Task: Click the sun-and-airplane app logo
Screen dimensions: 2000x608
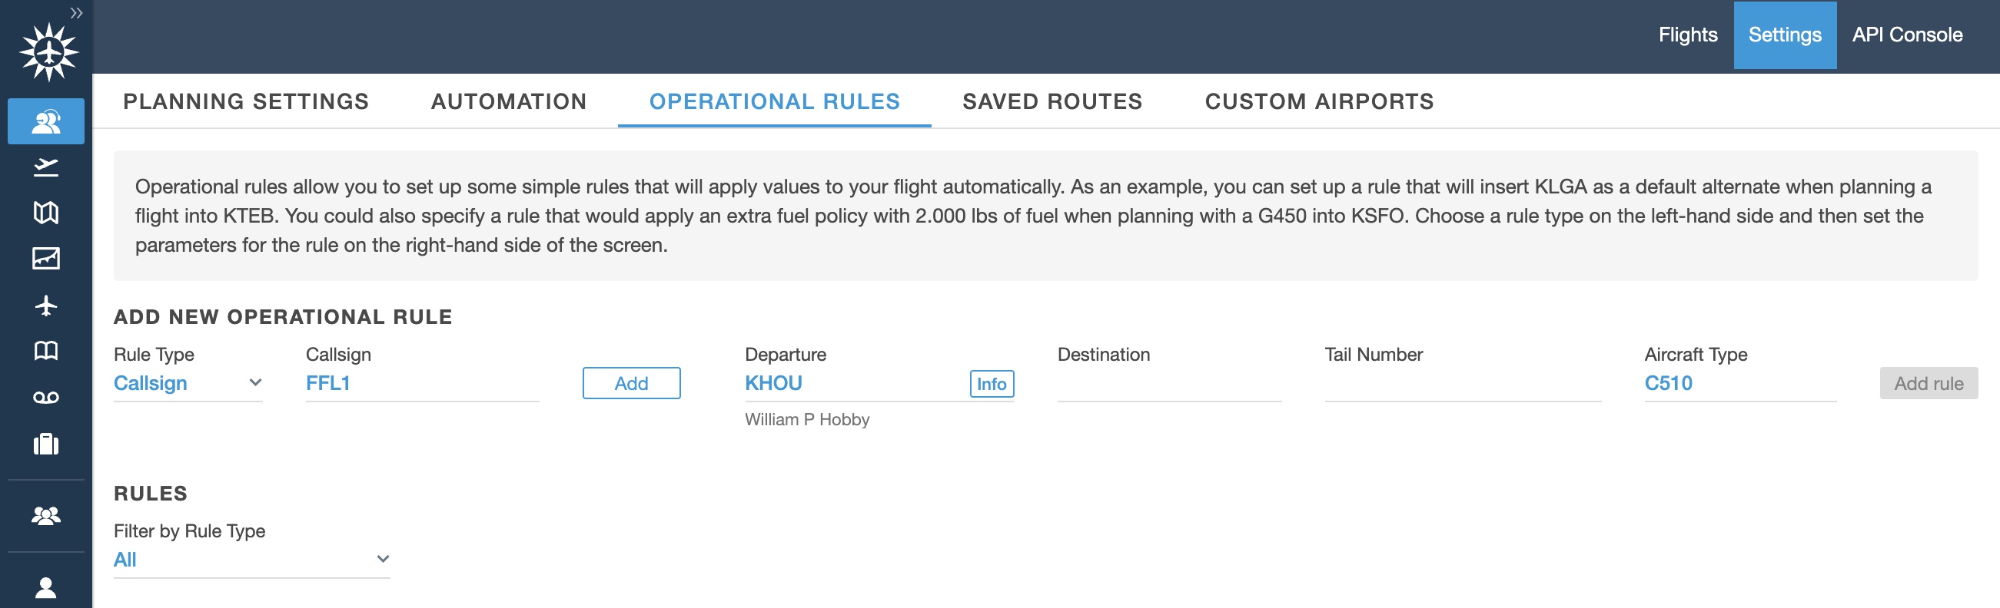Action: click(48, 53)
